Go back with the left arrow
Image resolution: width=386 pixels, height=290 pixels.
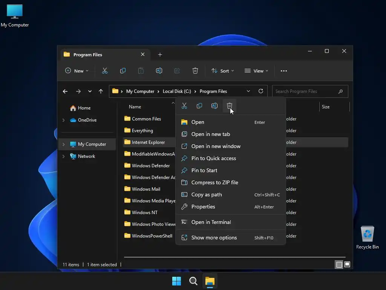click(65, 91)
